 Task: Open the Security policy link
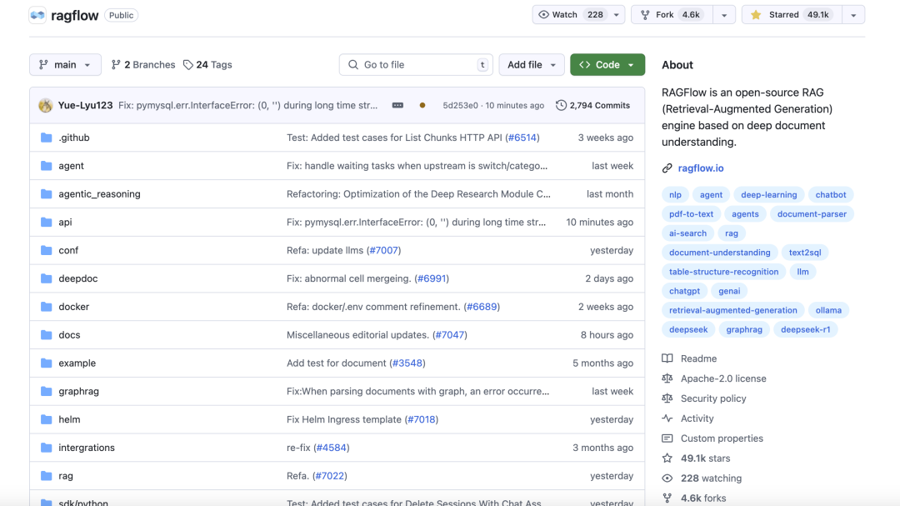(x=713, y=398)
